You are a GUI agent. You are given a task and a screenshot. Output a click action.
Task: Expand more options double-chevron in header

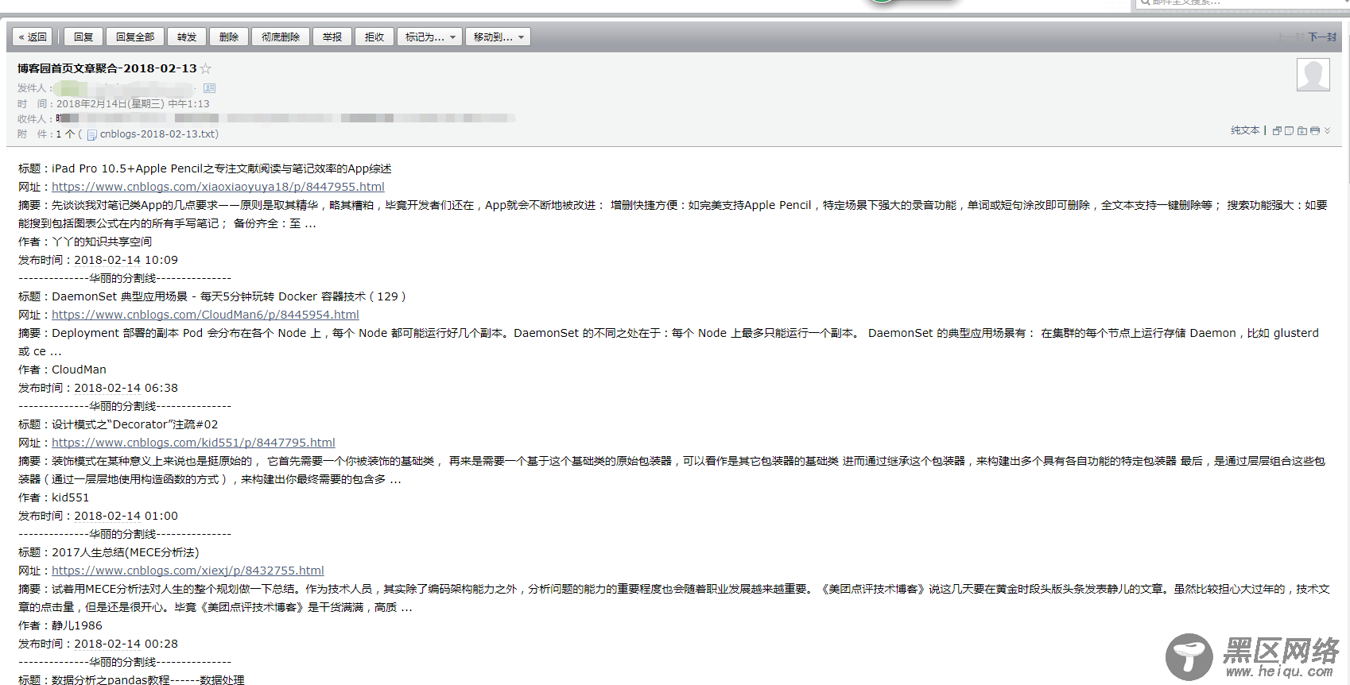pyautogui.click(x=1327, y=131)
